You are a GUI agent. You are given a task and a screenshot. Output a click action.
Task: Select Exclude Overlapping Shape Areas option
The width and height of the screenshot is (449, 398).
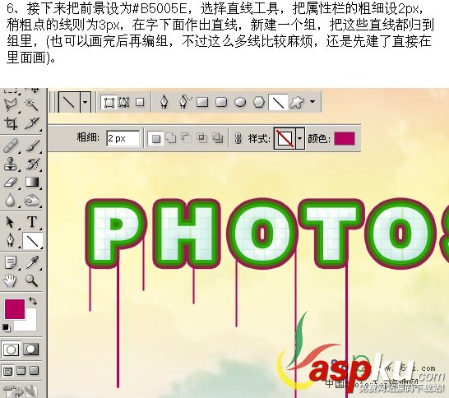coord(218,138)
